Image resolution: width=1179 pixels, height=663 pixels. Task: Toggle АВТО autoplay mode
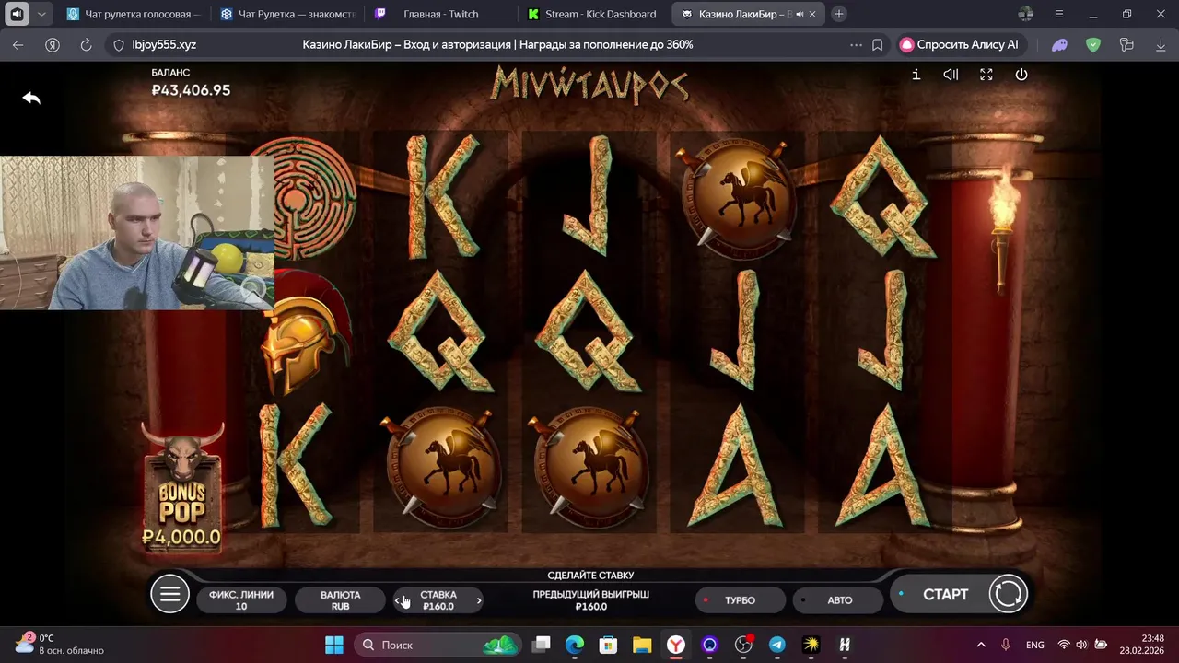(839, 600)
